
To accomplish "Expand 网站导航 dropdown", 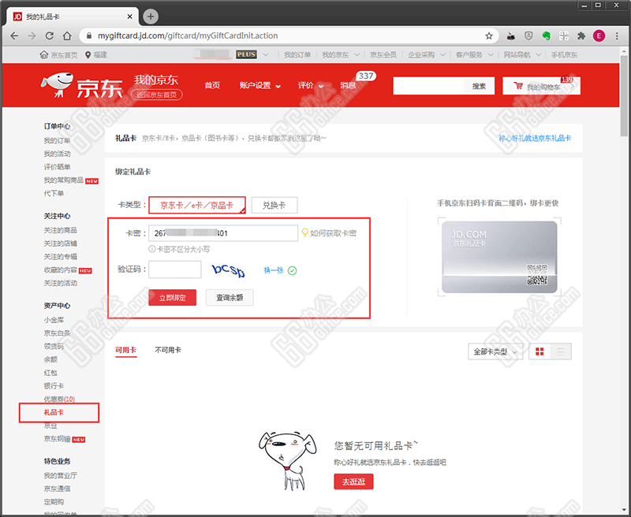I will [x=539, y=54].
